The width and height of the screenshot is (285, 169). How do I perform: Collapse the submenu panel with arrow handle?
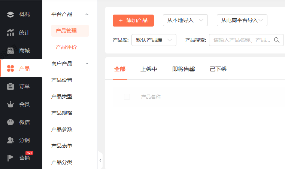coord(100,160)
